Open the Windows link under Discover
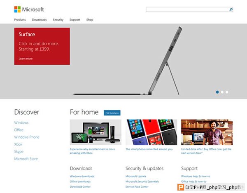The image size is (247, 193). point(21,122)
